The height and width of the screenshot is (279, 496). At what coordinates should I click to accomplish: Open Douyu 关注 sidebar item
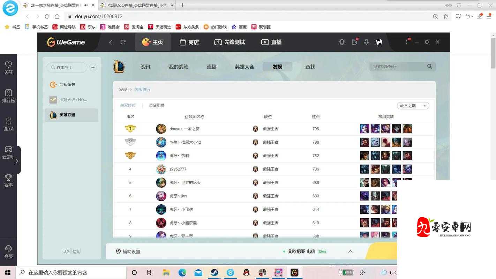[x=8, y=68]
